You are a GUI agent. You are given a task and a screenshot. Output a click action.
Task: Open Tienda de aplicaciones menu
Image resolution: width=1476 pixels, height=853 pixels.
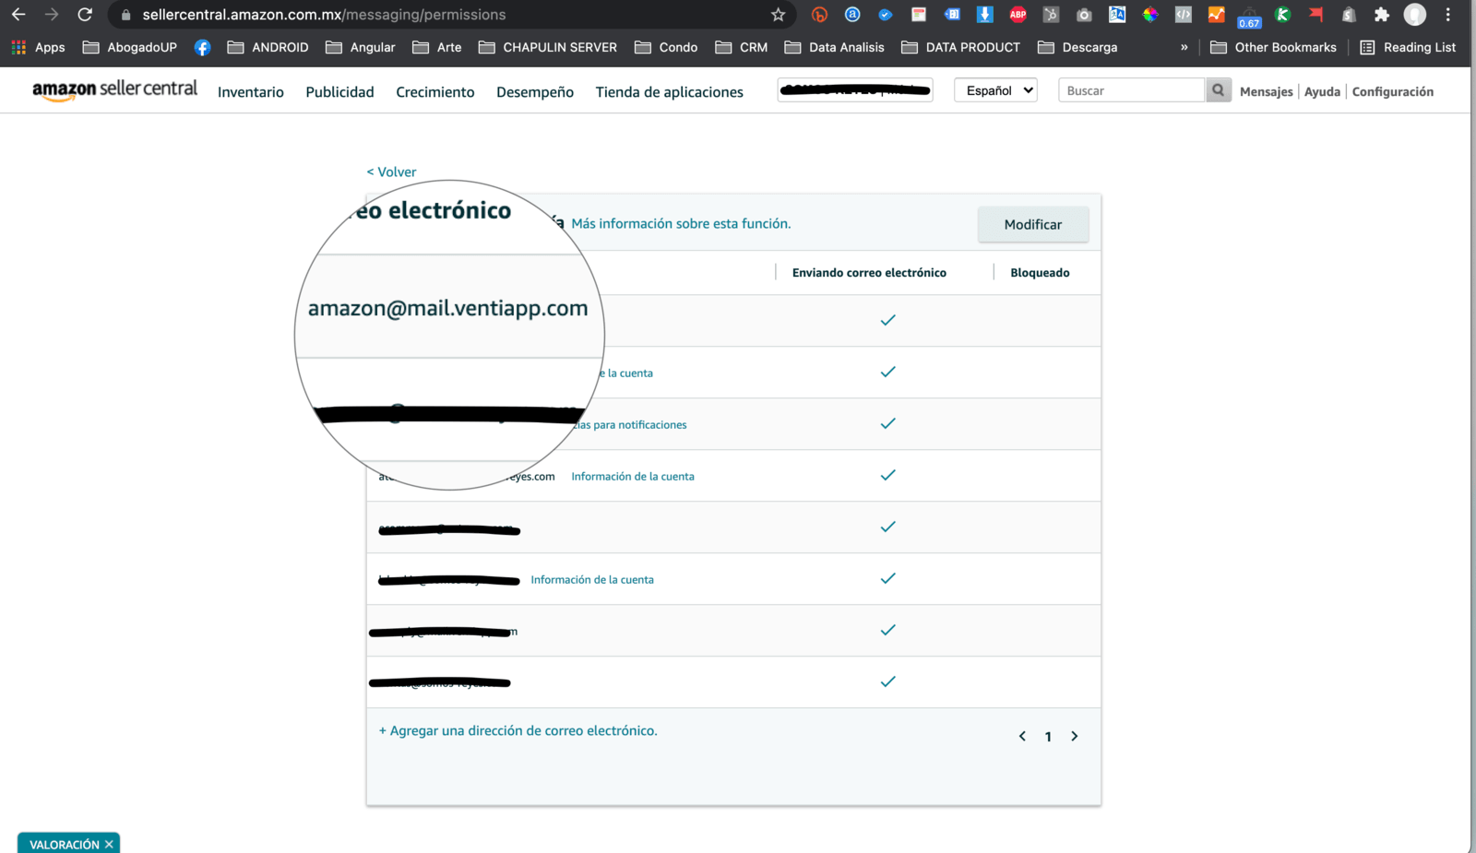[x=670, y=92]
